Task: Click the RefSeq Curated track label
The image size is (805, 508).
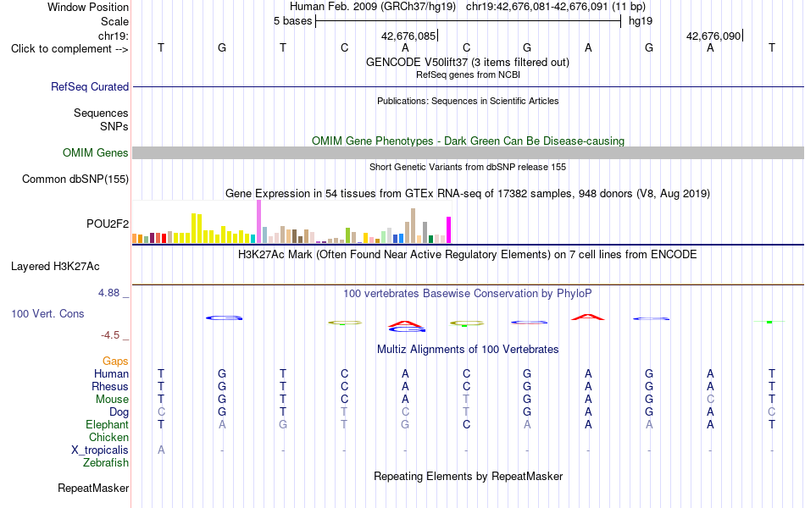Action: [x=89, y=86]
